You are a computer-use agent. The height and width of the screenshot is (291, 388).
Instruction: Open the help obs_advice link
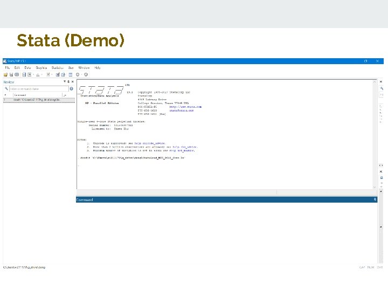pos(185,147)
